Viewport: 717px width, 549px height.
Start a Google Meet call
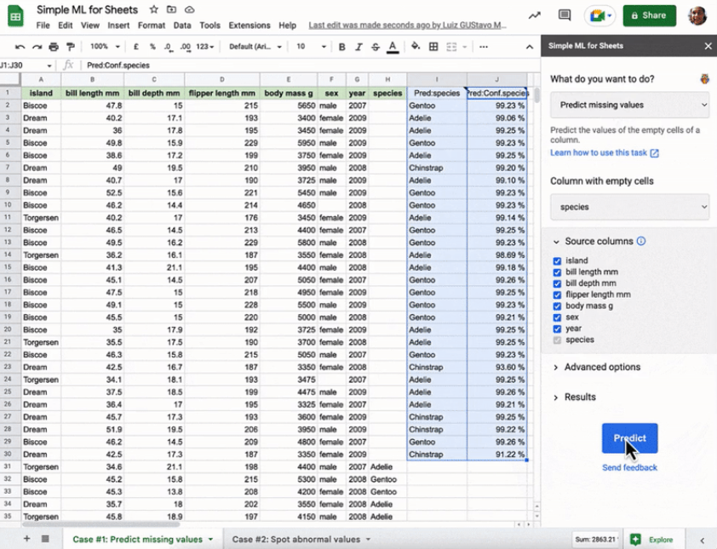coord(600,15)
